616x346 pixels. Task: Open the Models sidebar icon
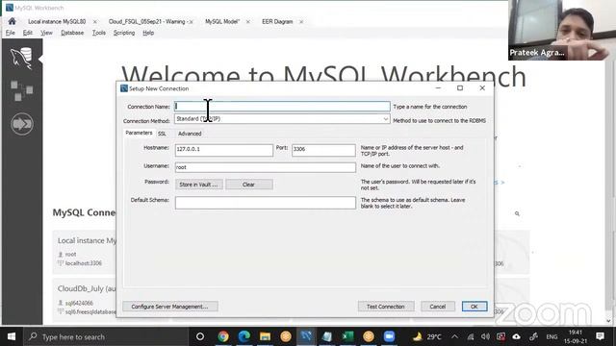(21, 90)
